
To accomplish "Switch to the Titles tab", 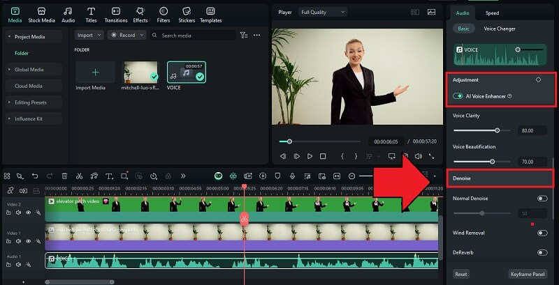I will (91, 15).
